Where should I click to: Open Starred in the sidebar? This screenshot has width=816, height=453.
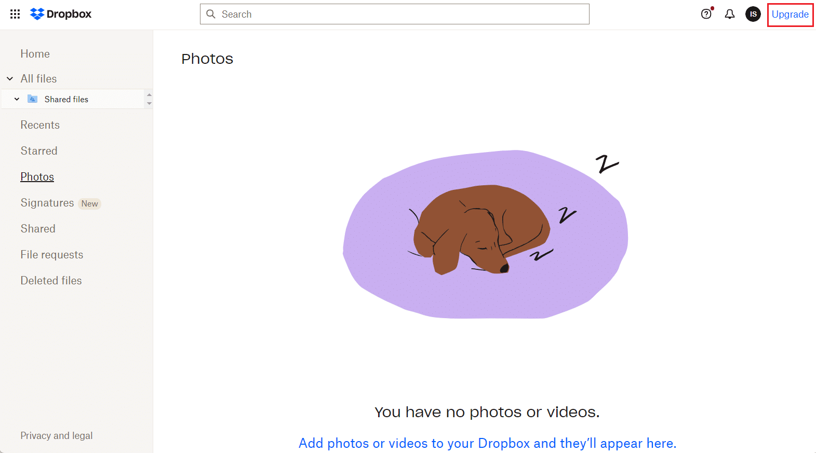(39, 151)
